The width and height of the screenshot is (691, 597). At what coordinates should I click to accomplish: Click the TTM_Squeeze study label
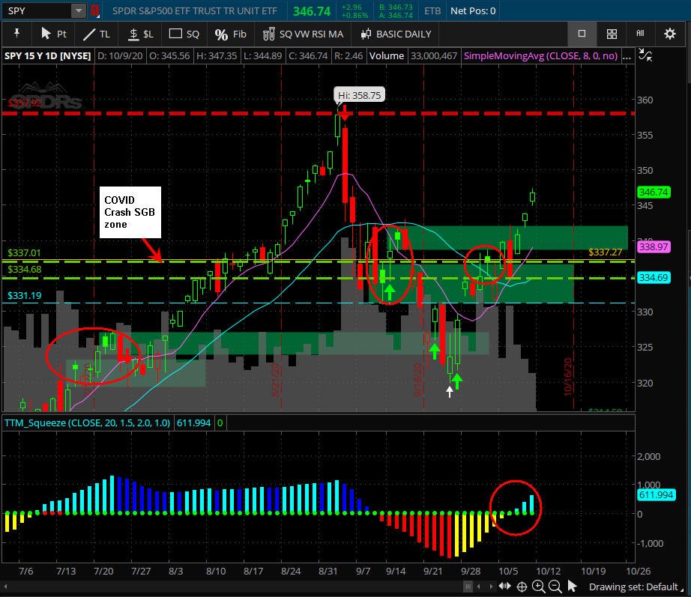(87, 423)
